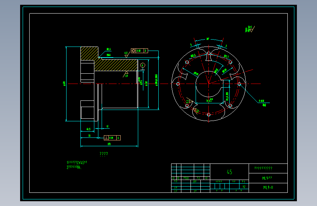Select the technical note mentioning "2X45°"
The image size is (317, 206).
pos(77,163)
